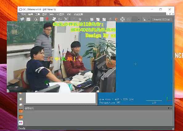Image resolution: width=183 pixels, height=131 pixels.
Task: Click the clone/merge entities toolbar icon
Action: click(54, 19)
